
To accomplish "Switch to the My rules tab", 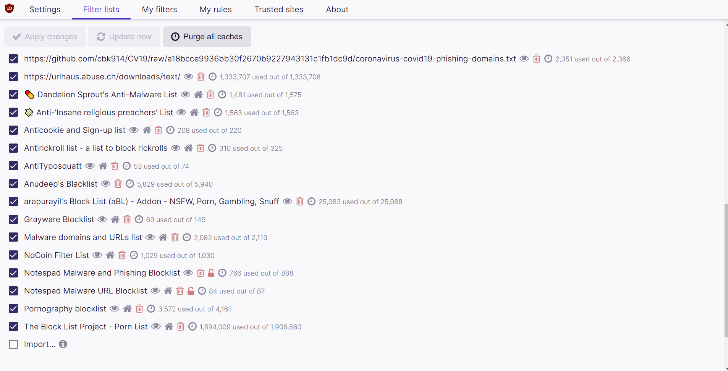I will (216, 9).
